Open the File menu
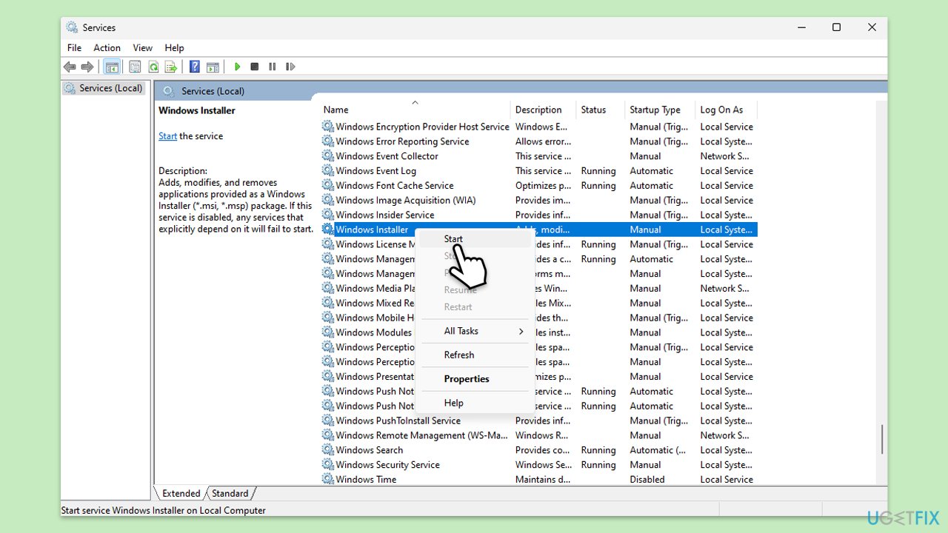The height and width of the screenshot is (533, 948). click(x=74, y=48)
